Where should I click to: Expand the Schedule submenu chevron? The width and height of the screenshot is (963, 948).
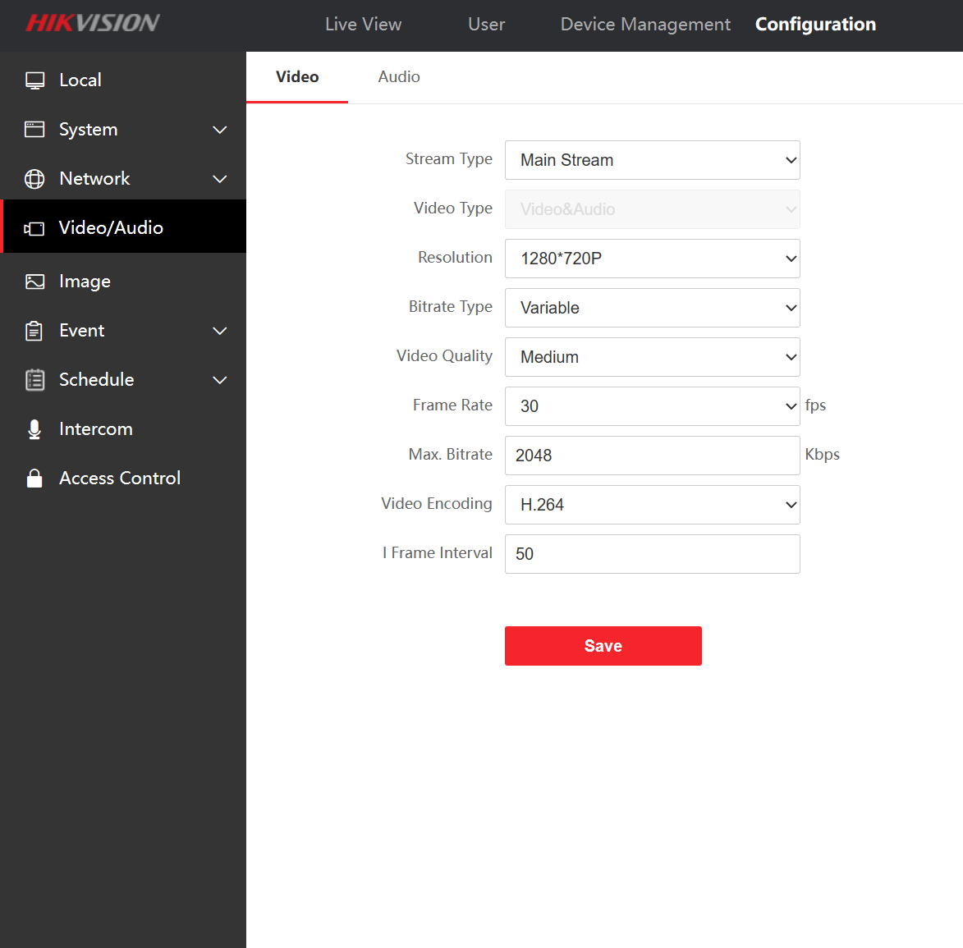click(x=219, y=380)
